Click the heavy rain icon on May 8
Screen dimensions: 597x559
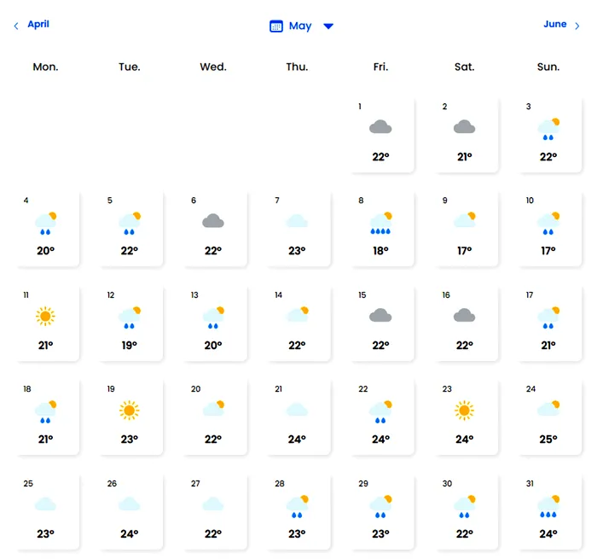point(380,223)
